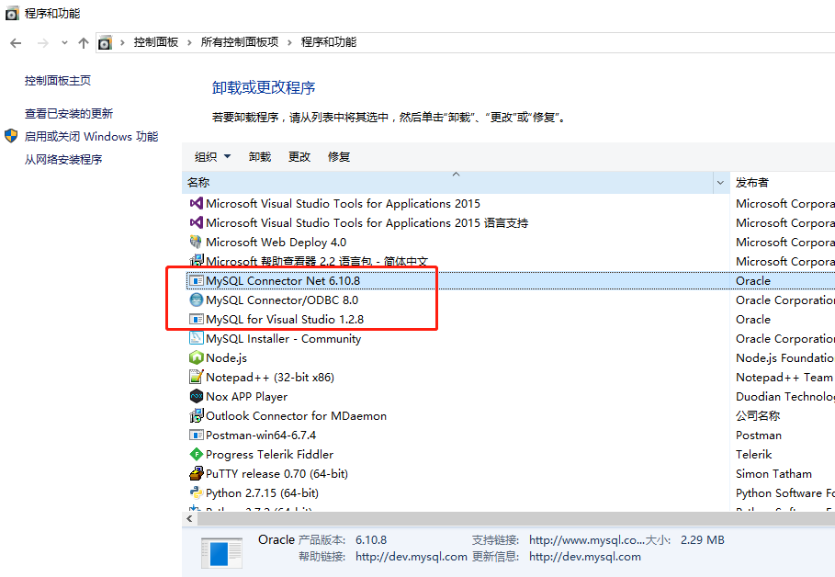This screenshot has width=835, height=577.
Task: Select the Outlook Connector for MDaemon entry
Action: coord(296,415)
